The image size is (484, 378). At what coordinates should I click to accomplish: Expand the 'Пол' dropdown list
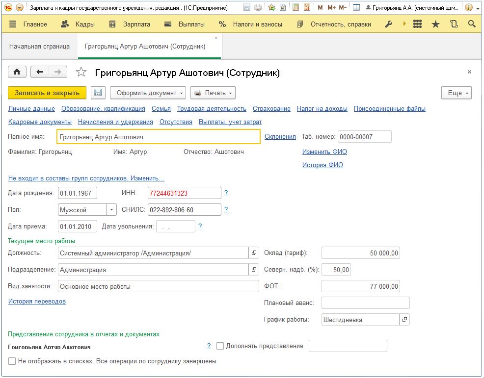tap(112, 210)
